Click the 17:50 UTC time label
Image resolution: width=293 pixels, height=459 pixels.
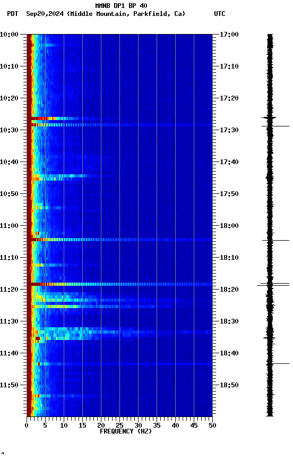tap(229, 194)
